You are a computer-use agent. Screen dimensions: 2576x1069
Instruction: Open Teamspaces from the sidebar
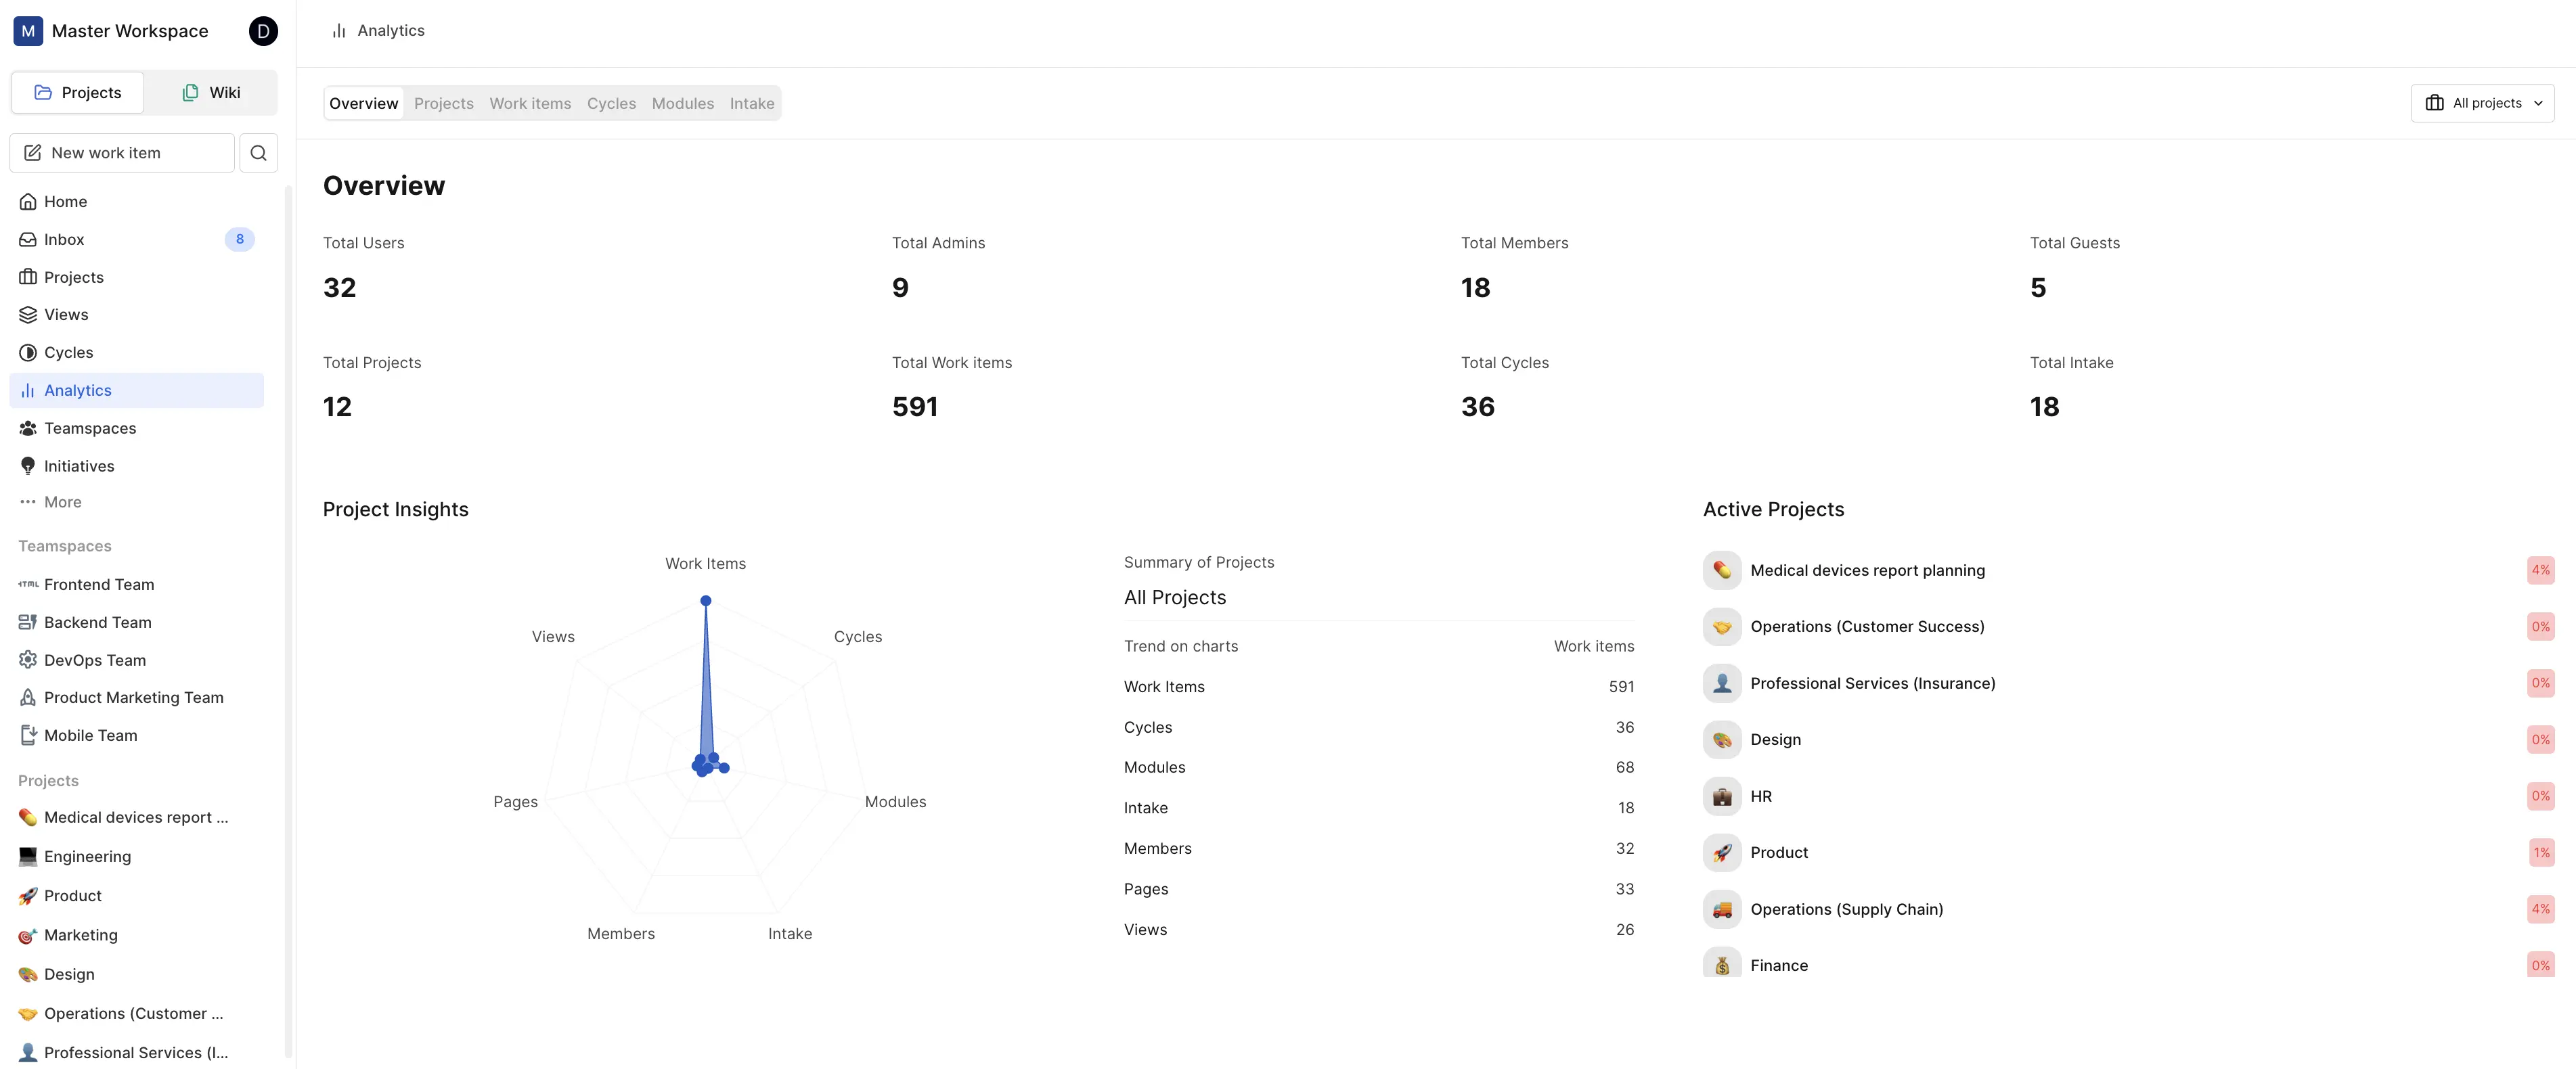pos(136,428)
